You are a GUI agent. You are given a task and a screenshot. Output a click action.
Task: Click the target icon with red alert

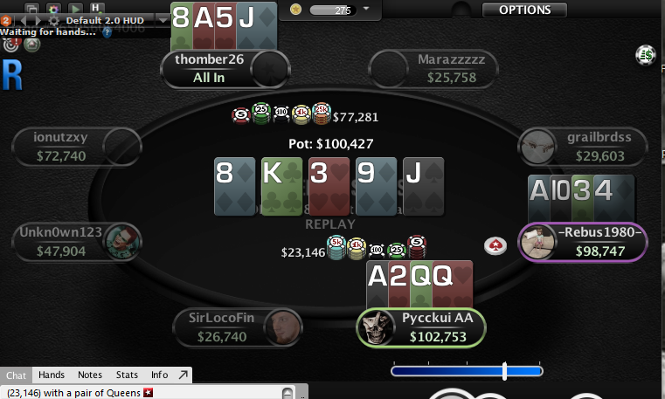(x=10, y=44)
